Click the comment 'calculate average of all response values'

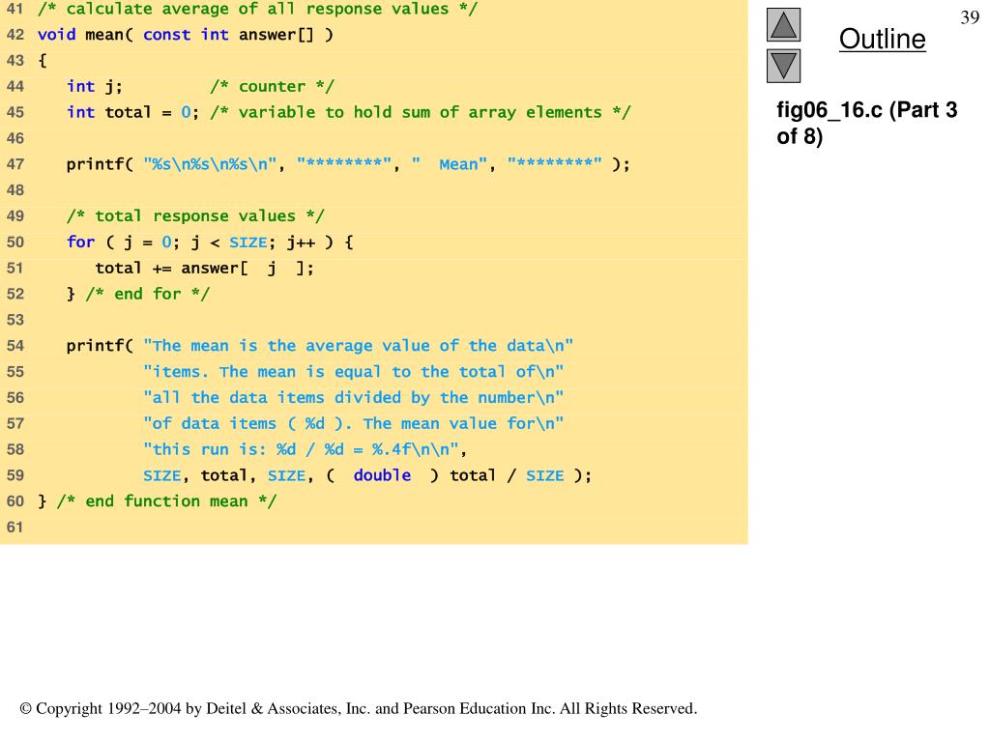257,9
